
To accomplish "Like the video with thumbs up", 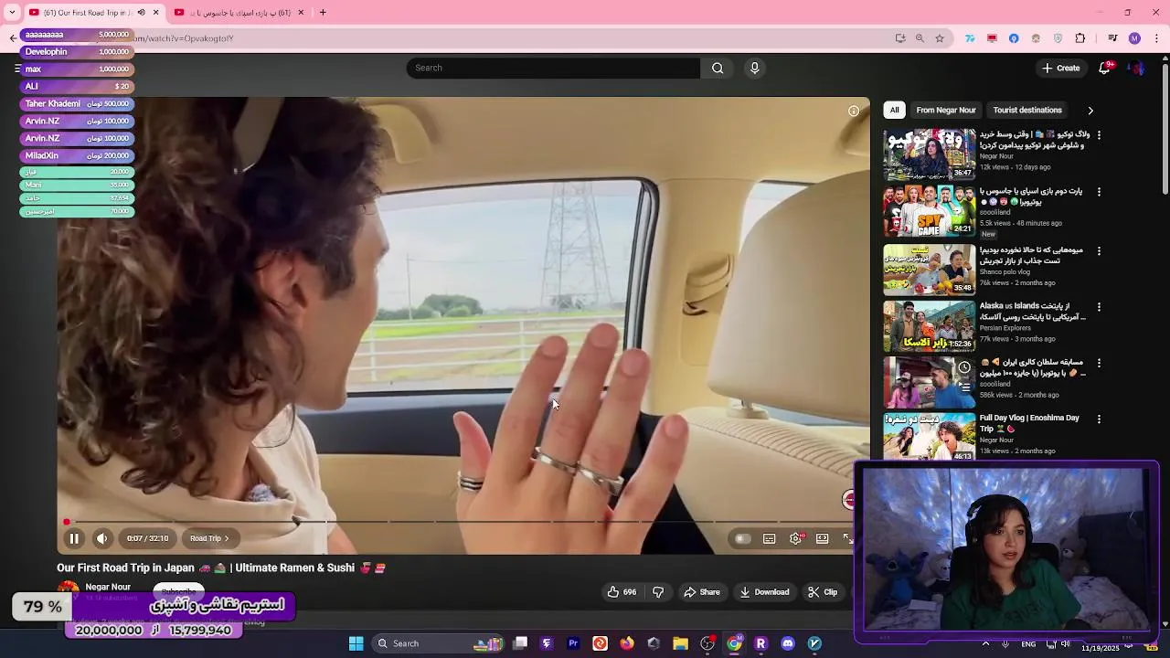I will (x=622, y=592).
